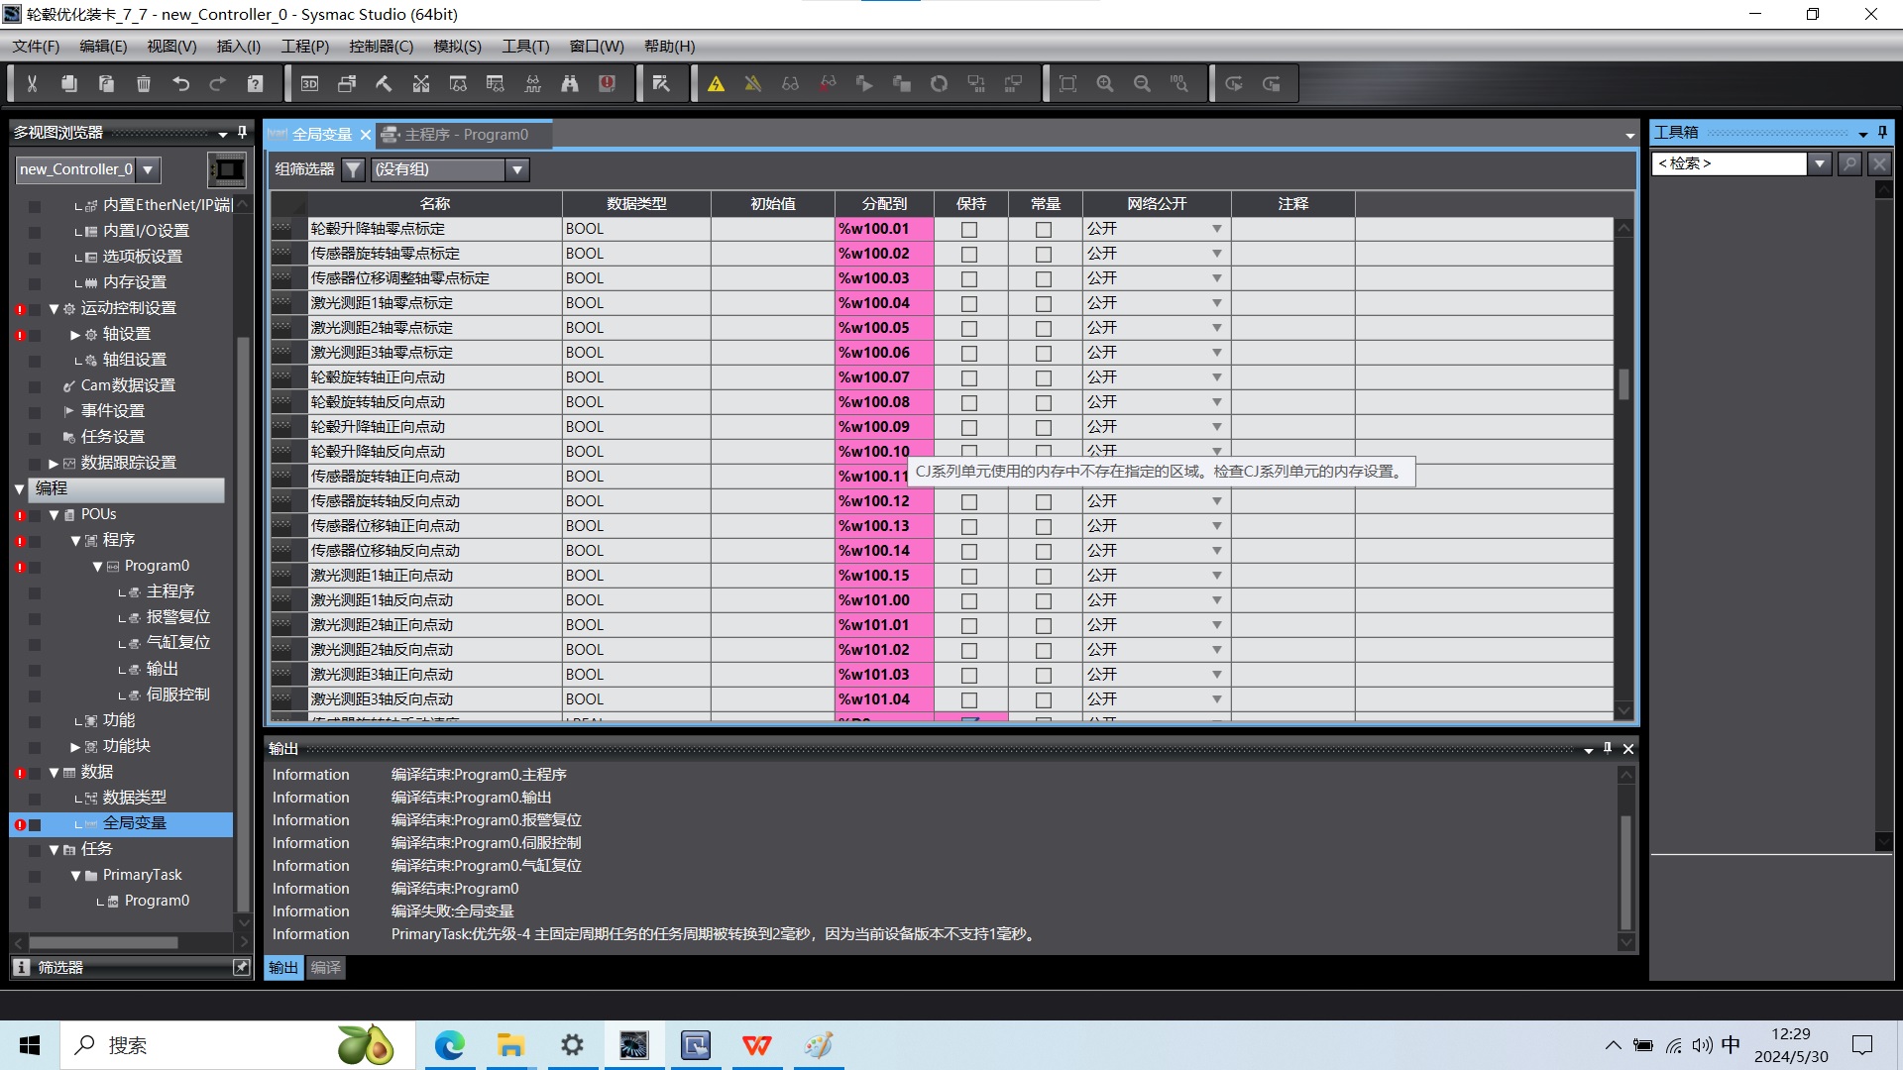Viewport: 1903px width, 1070px height.
Task: Click the Delete trash can icon
Action: (144, 84)
